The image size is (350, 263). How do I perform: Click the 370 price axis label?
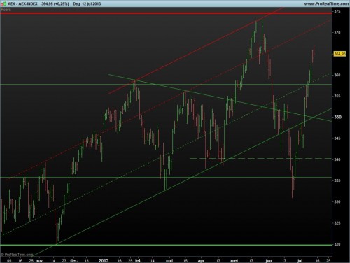(x=337, y=33)
